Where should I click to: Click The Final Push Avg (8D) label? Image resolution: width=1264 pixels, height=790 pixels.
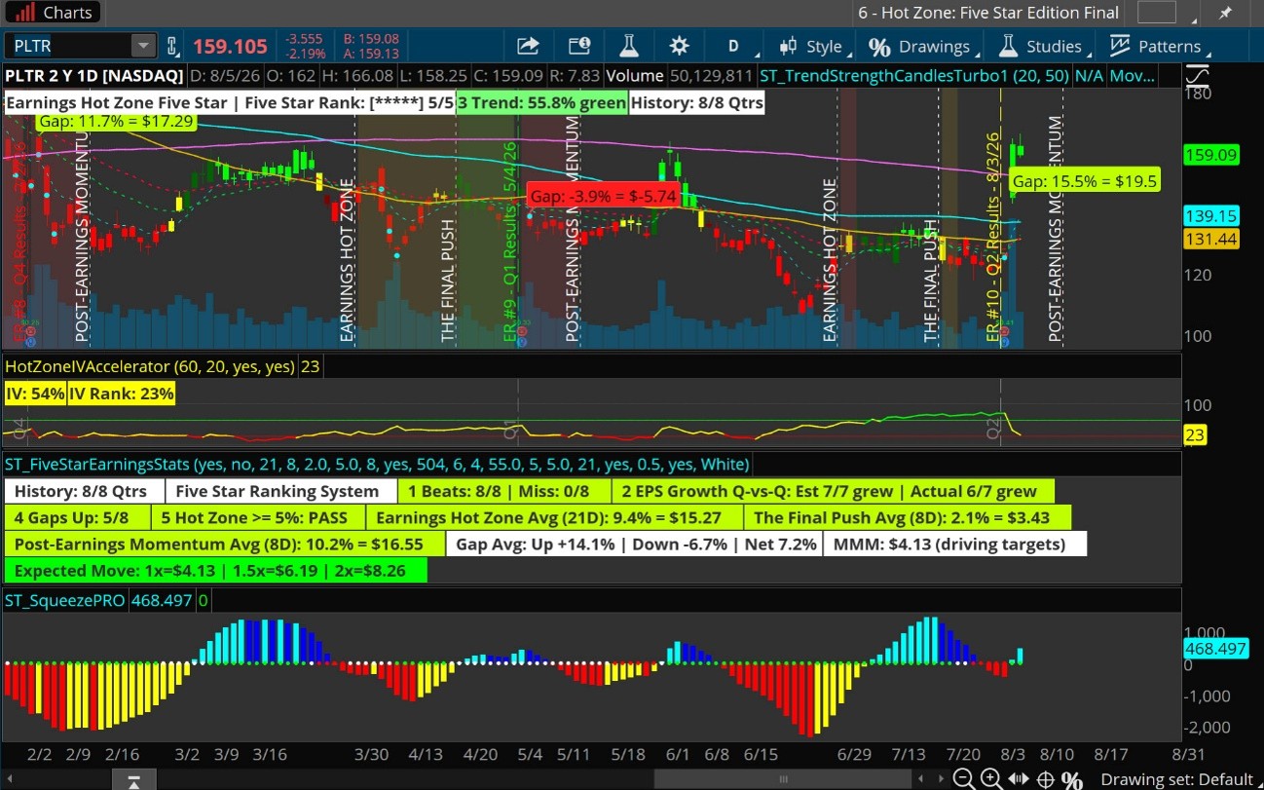click(908, 517)
